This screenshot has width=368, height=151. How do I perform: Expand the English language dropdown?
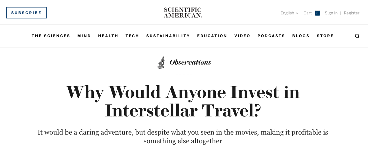[289, 13]
